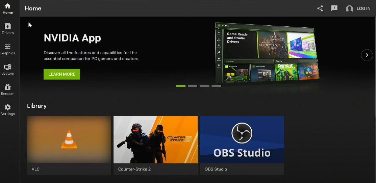Open the Counter-Strike 2 thumbnail

156,139
